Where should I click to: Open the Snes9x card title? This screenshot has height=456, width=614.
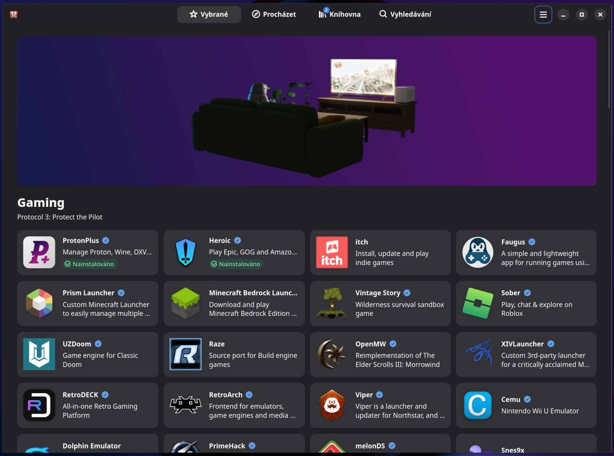pos(512,450)
